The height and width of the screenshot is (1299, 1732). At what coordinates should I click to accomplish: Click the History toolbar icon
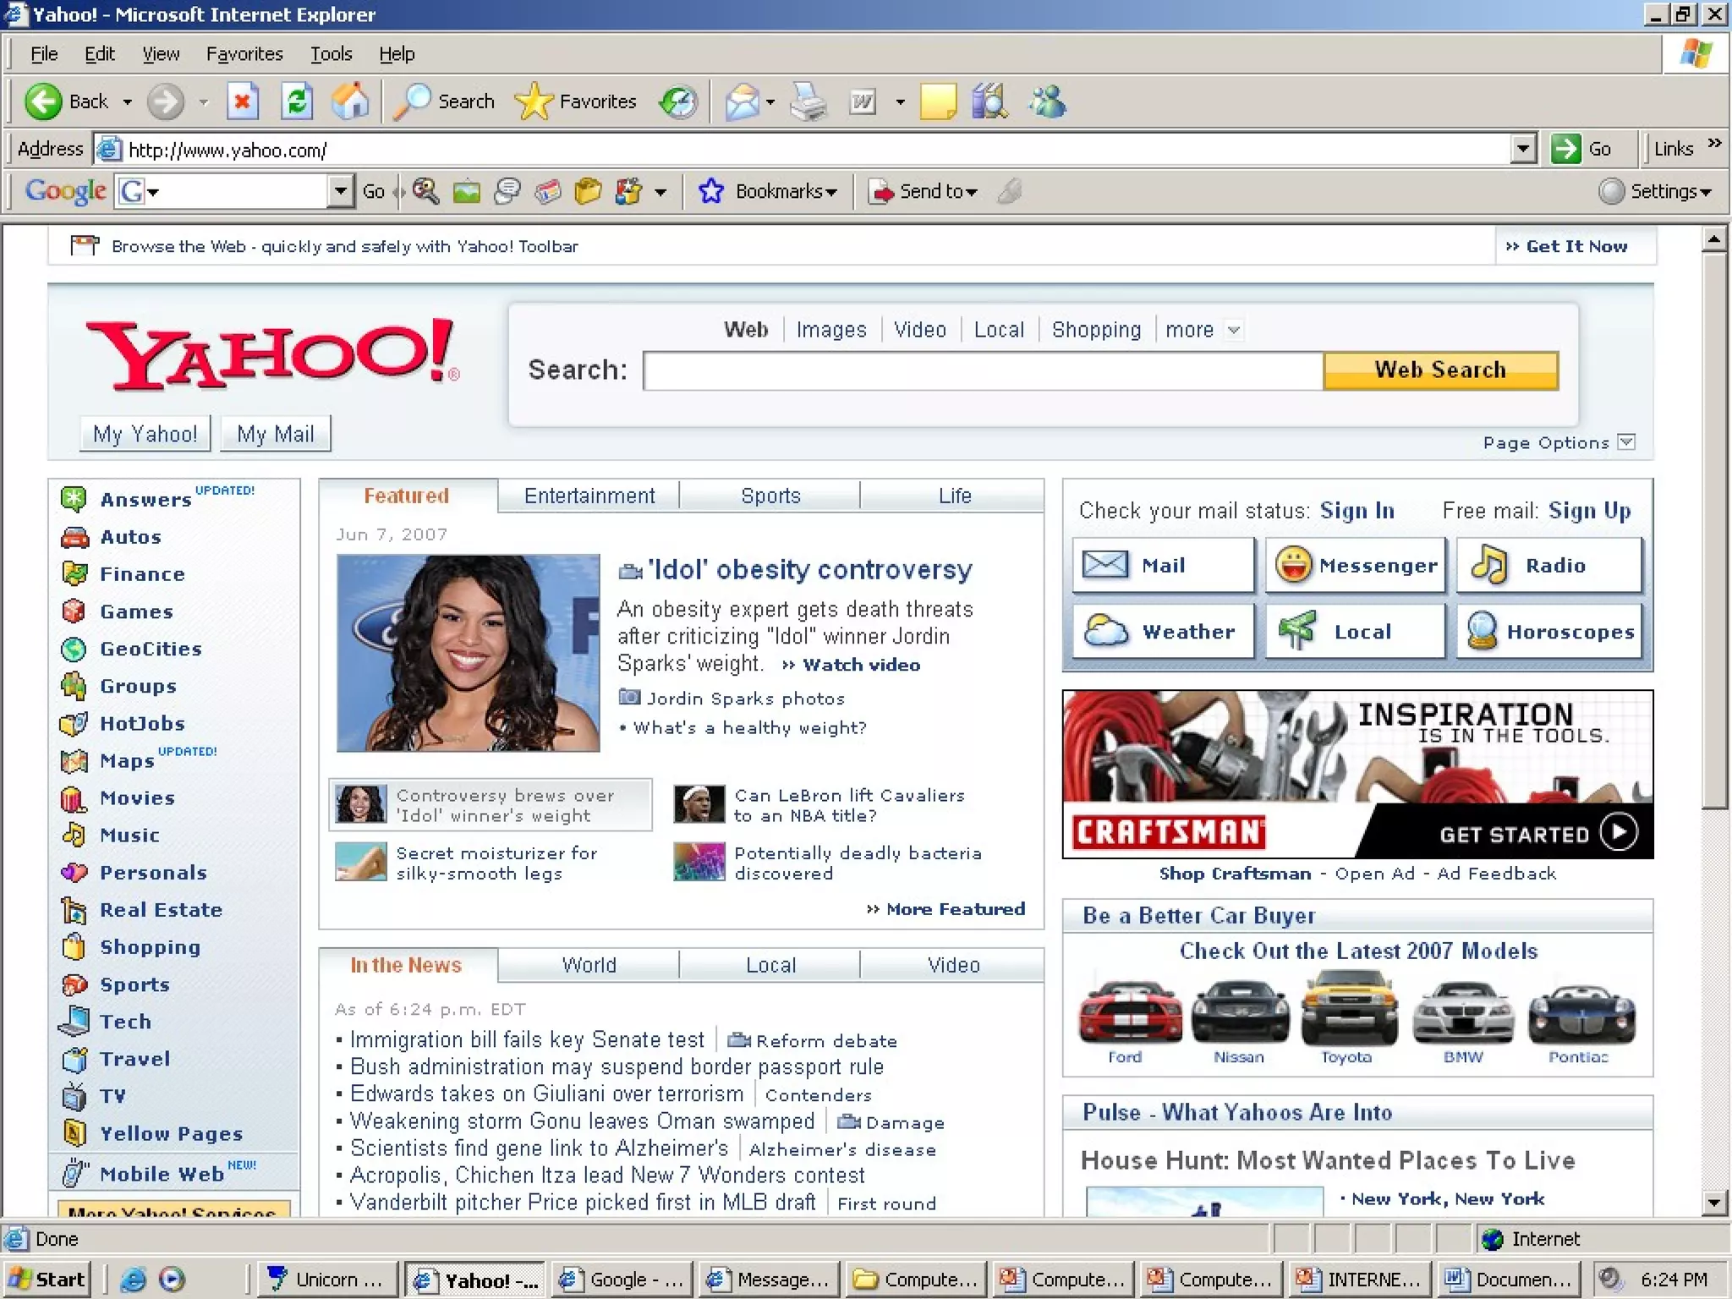coord(678,102)
